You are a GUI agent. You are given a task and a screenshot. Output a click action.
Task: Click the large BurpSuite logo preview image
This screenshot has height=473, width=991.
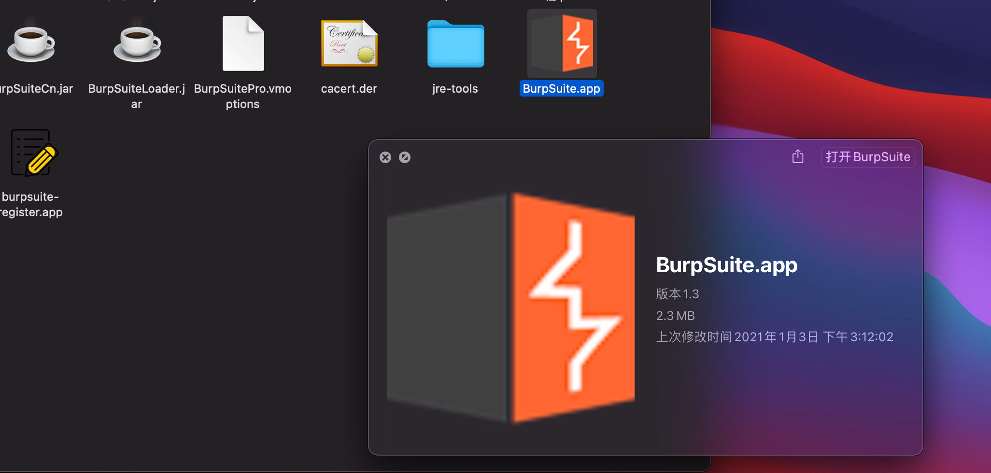point(511,308)
